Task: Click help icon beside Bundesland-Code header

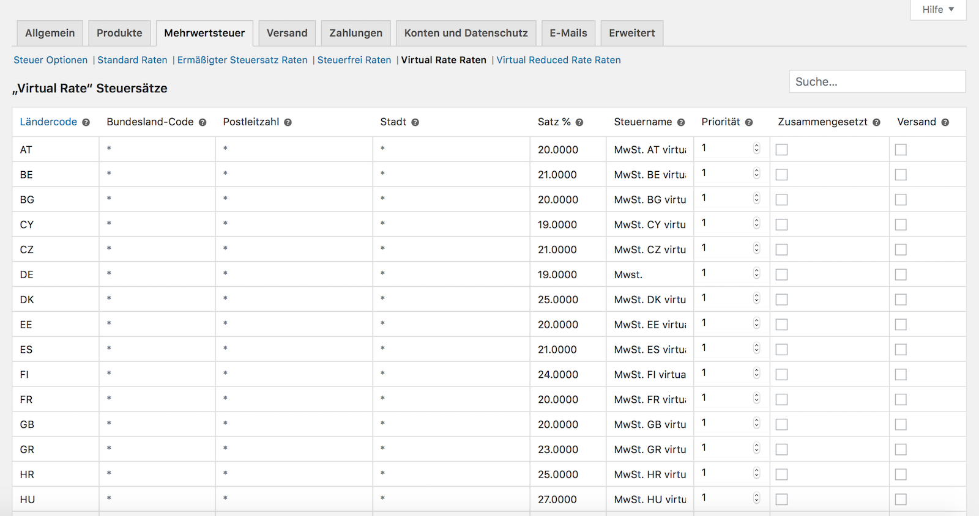Action: pyautogui.click(x=203, y=122)
